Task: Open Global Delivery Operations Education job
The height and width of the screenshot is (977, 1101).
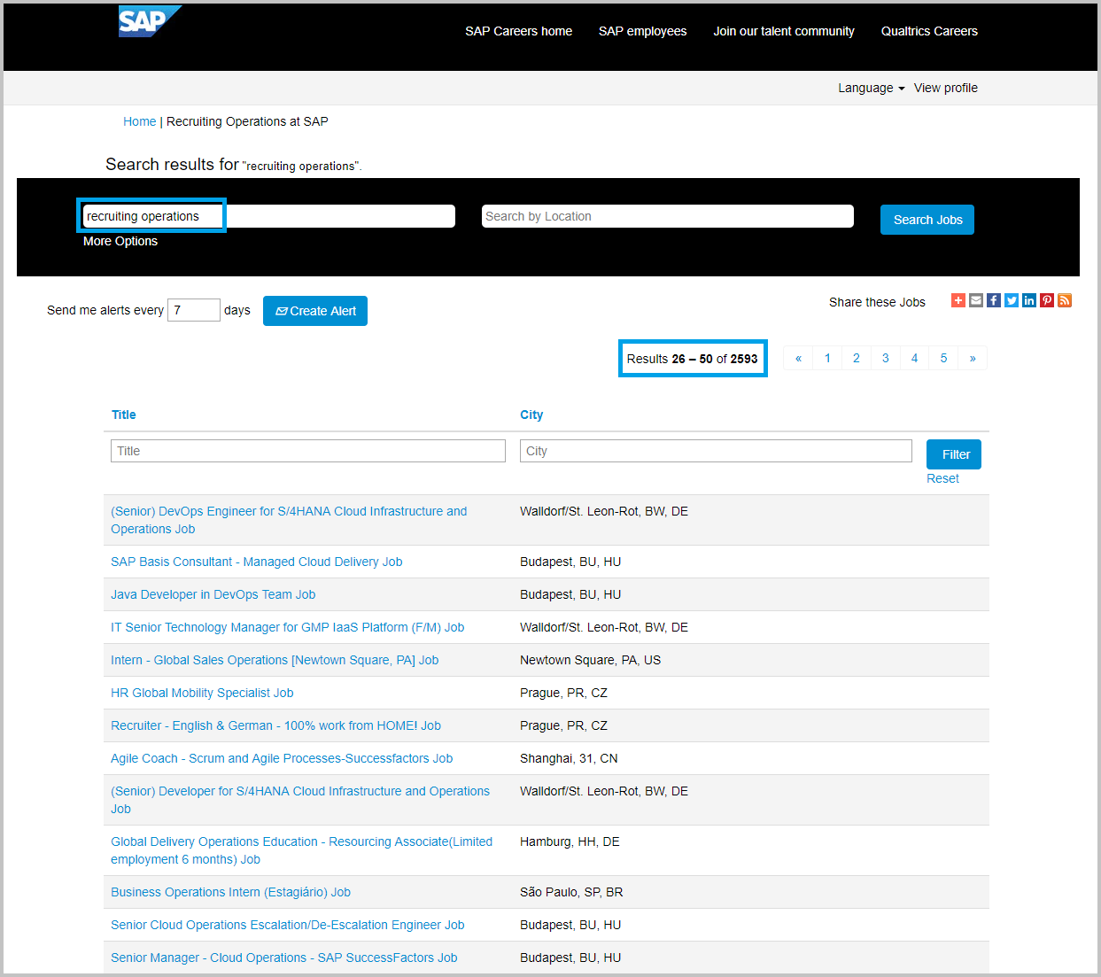Action: tap(302, 850)
